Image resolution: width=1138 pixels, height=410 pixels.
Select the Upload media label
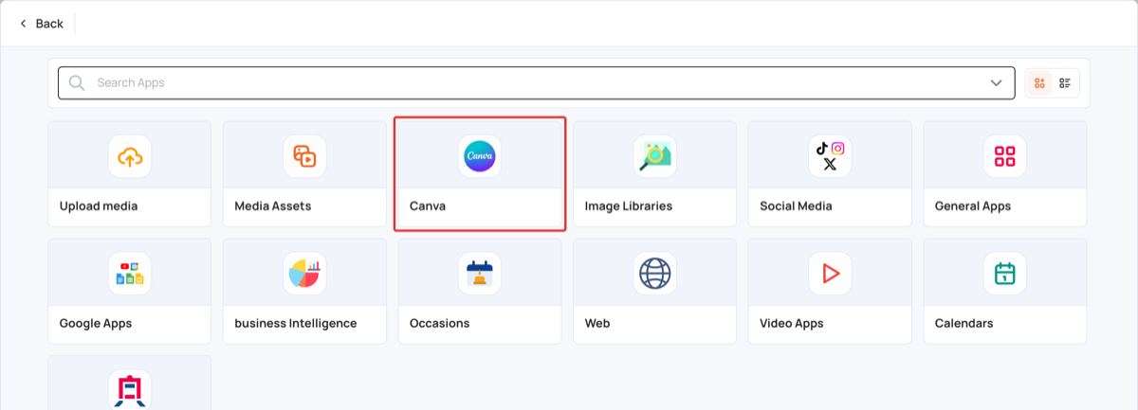click(x=99, y=205)
